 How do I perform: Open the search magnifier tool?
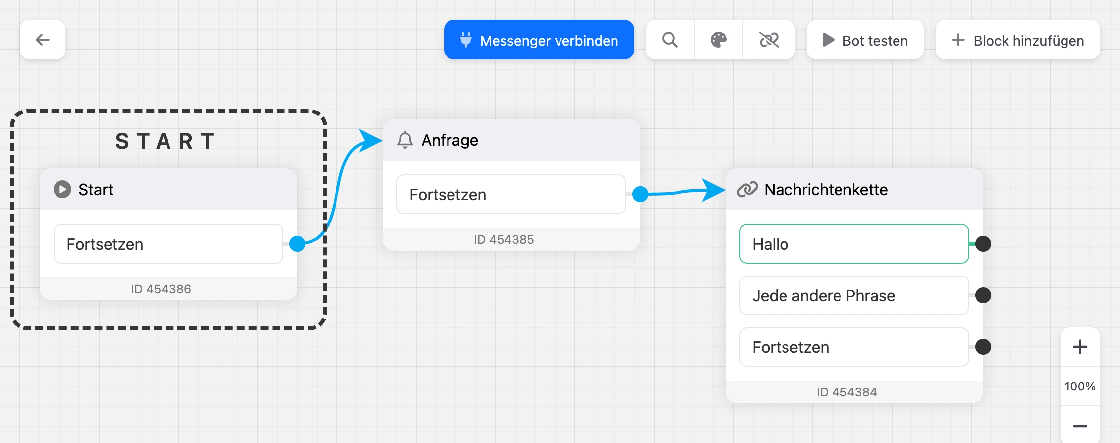670,40
